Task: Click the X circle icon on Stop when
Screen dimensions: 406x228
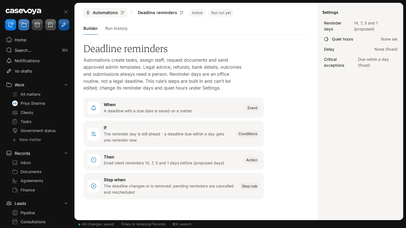Action: click(x=94, y=186)
